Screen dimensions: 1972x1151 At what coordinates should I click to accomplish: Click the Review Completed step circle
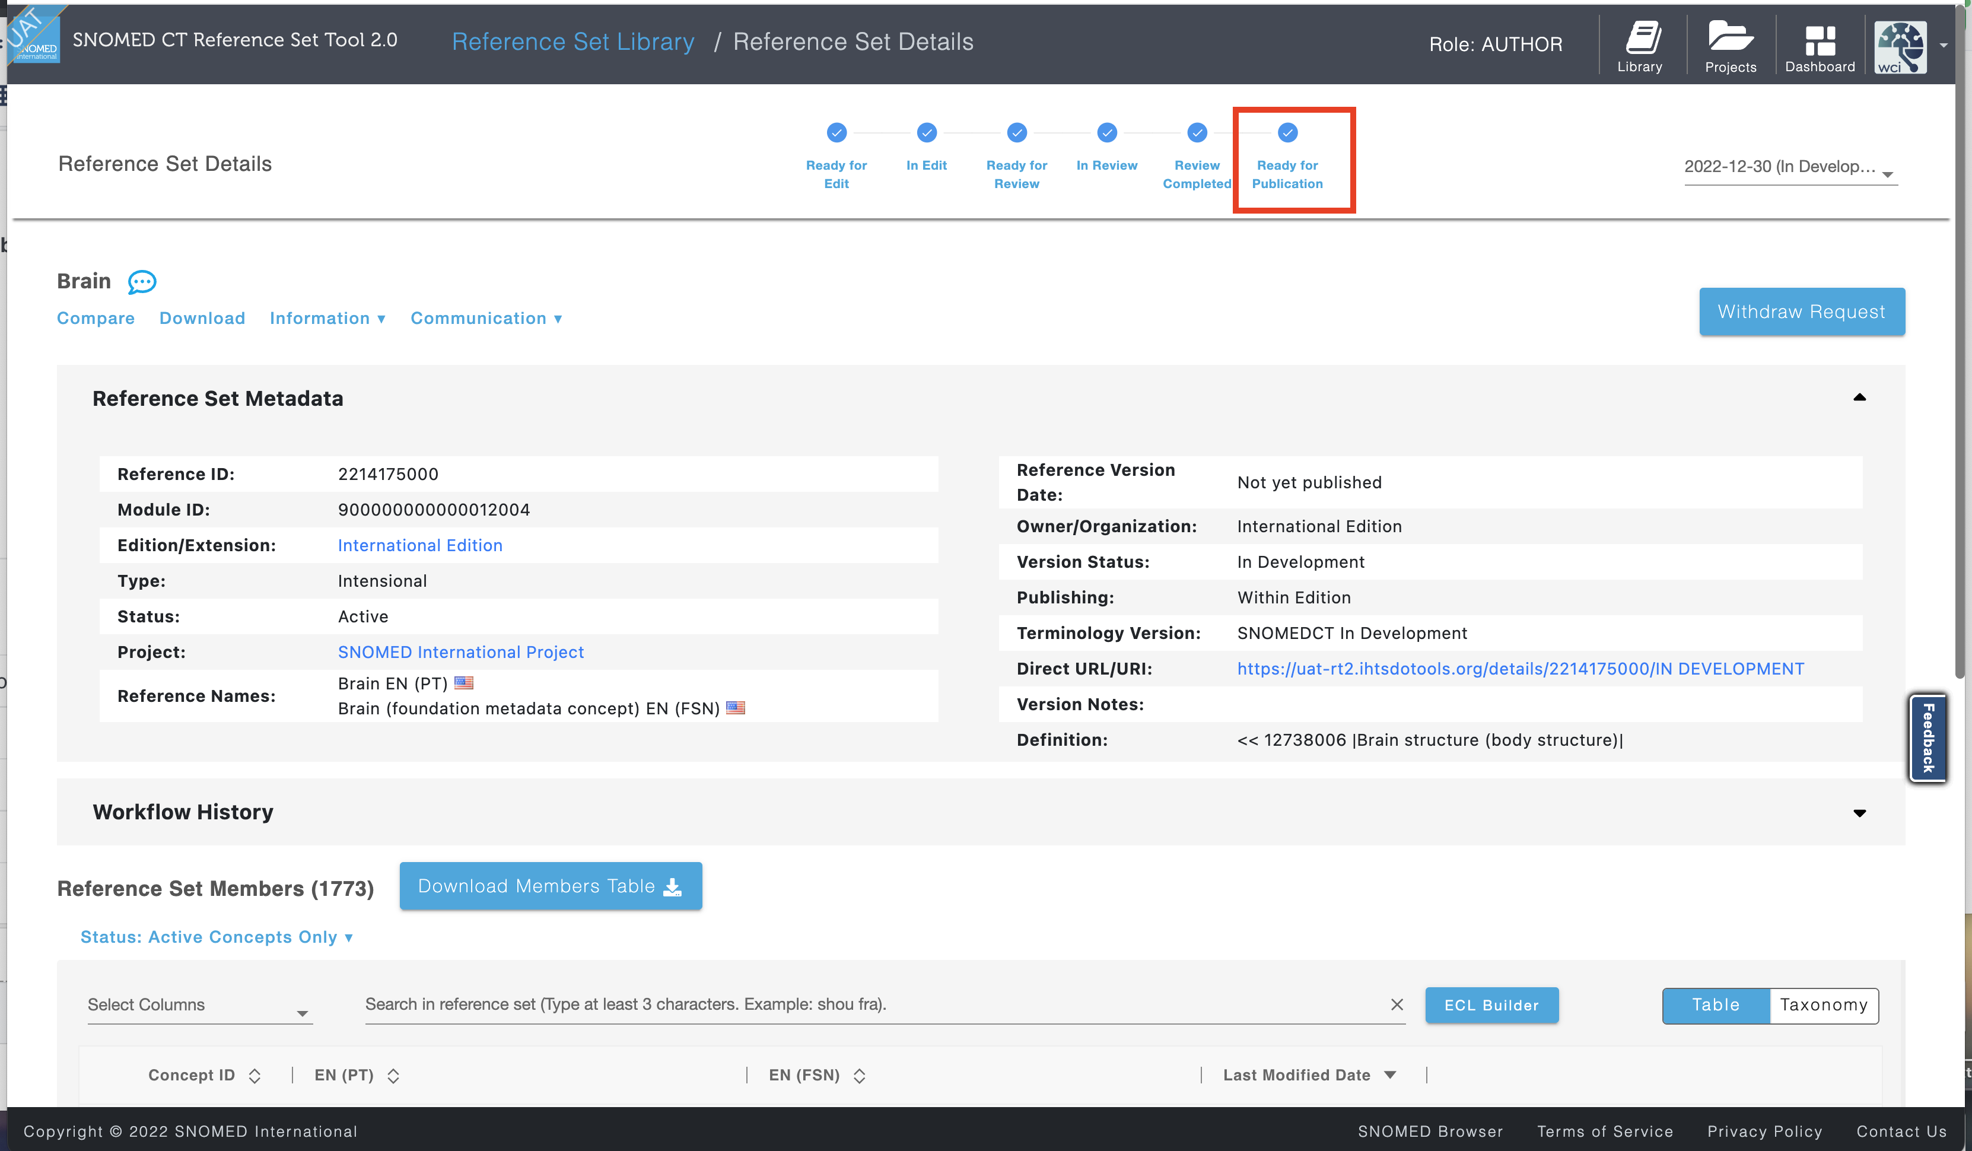tap(1197, 132)
